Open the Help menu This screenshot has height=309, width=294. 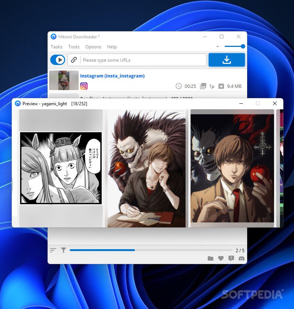112,47
